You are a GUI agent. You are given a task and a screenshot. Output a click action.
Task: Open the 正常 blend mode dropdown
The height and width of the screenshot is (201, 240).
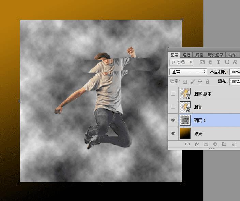[188, 72]
